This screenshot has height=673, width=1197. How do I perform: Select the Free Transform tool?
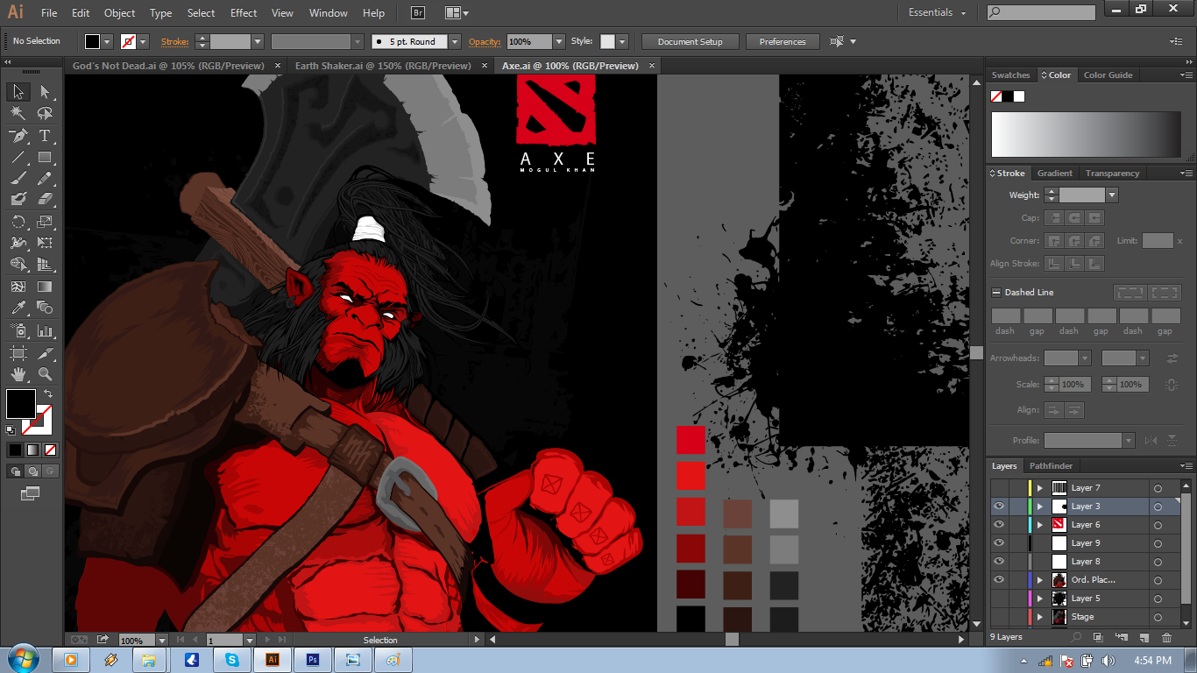[45, 243]
